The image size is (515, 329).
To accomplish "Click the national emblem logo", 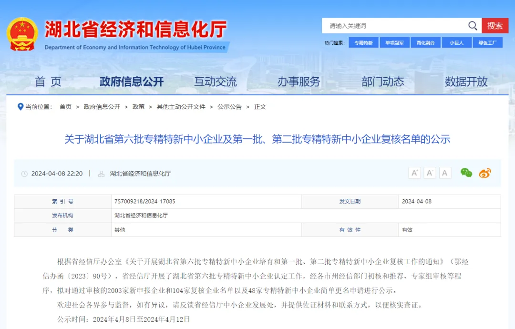I will [22, 34].
